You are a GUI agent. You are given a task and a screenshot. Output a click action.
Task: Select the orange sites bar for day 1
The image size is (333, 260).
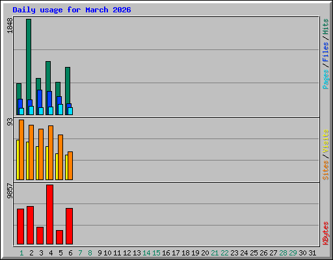(x=21, y=149)
